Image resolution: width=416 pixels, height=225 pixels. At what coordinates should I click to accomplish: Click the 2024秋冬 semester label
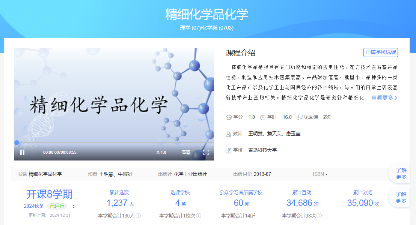[x=34, y=206]
